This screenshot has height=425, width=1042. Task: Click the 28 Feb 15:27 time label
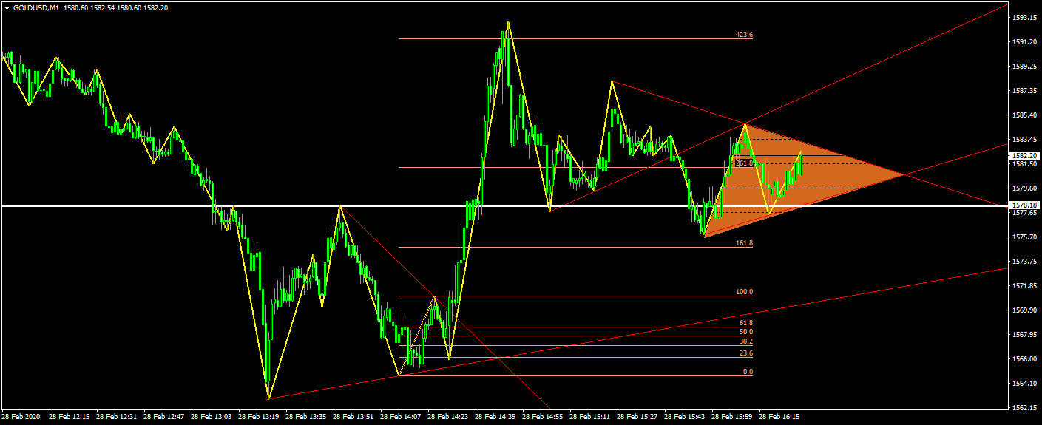(637, 417)
